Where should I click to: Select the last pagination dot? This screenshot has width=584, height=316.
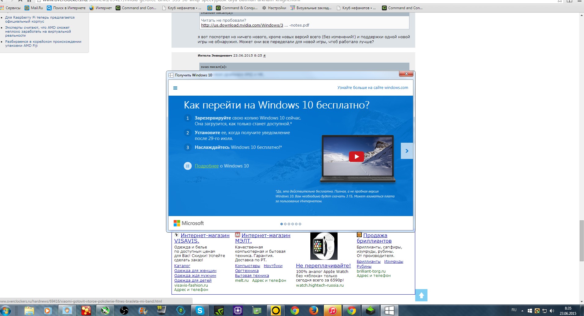(x=300, y=224)
